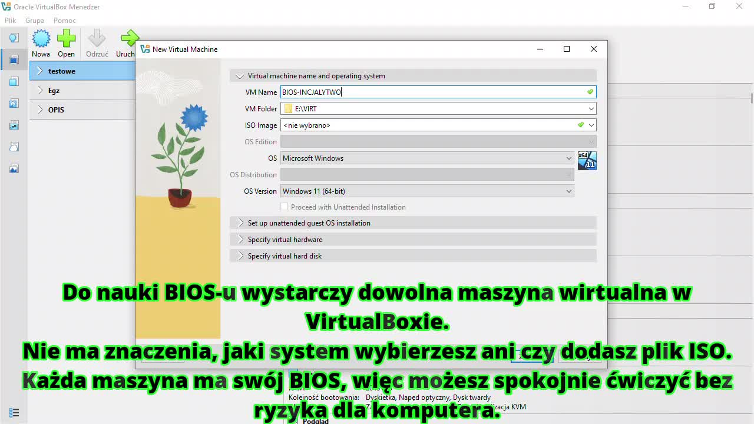Select the Machines view in the sidebar
754x424 pixels.
13,59
